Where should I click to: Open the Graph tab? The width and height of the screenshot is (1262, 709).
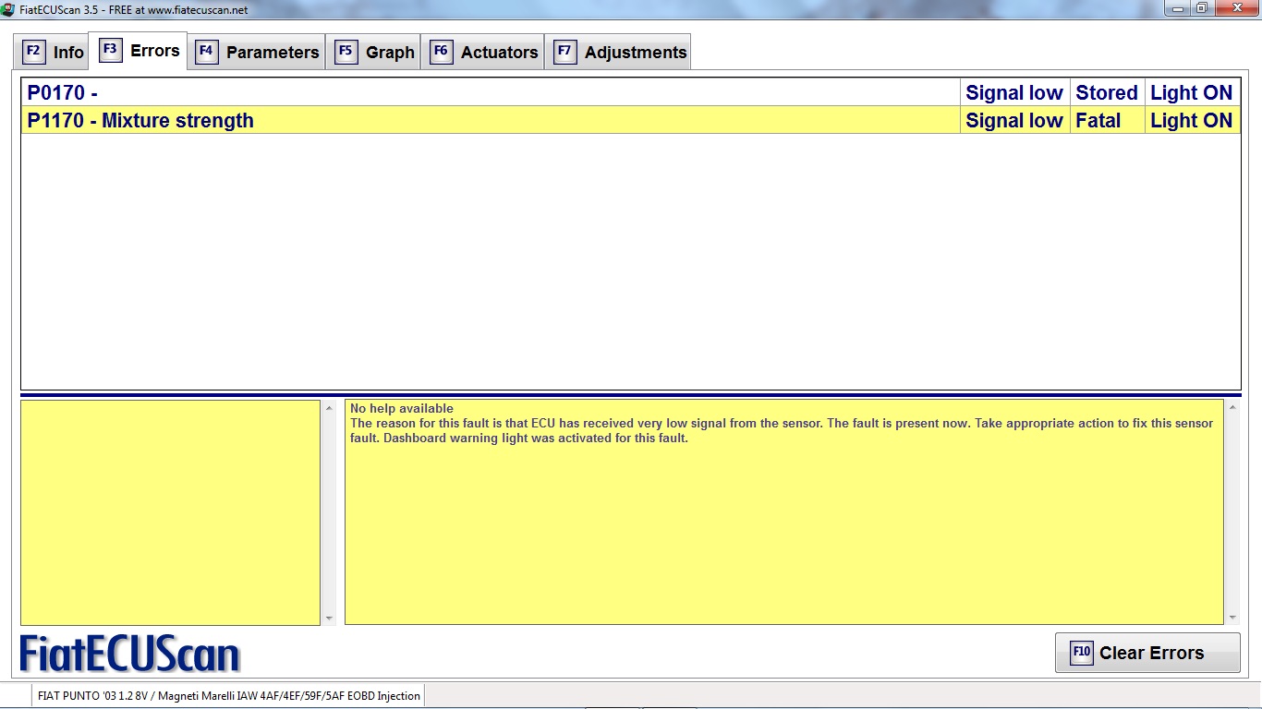click(x=389, y=53)
